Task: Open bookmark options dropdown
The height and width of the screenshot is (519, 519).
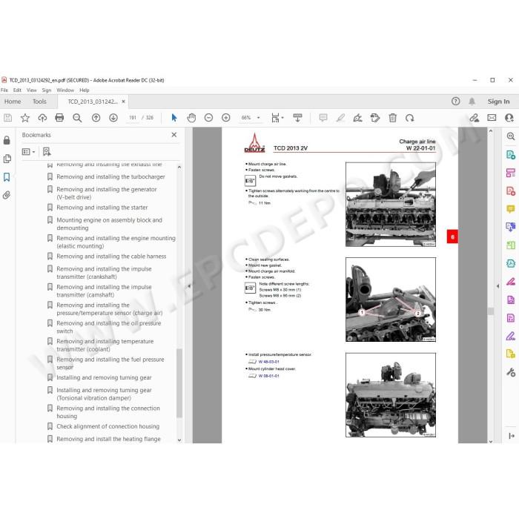Action: point(28,152)
